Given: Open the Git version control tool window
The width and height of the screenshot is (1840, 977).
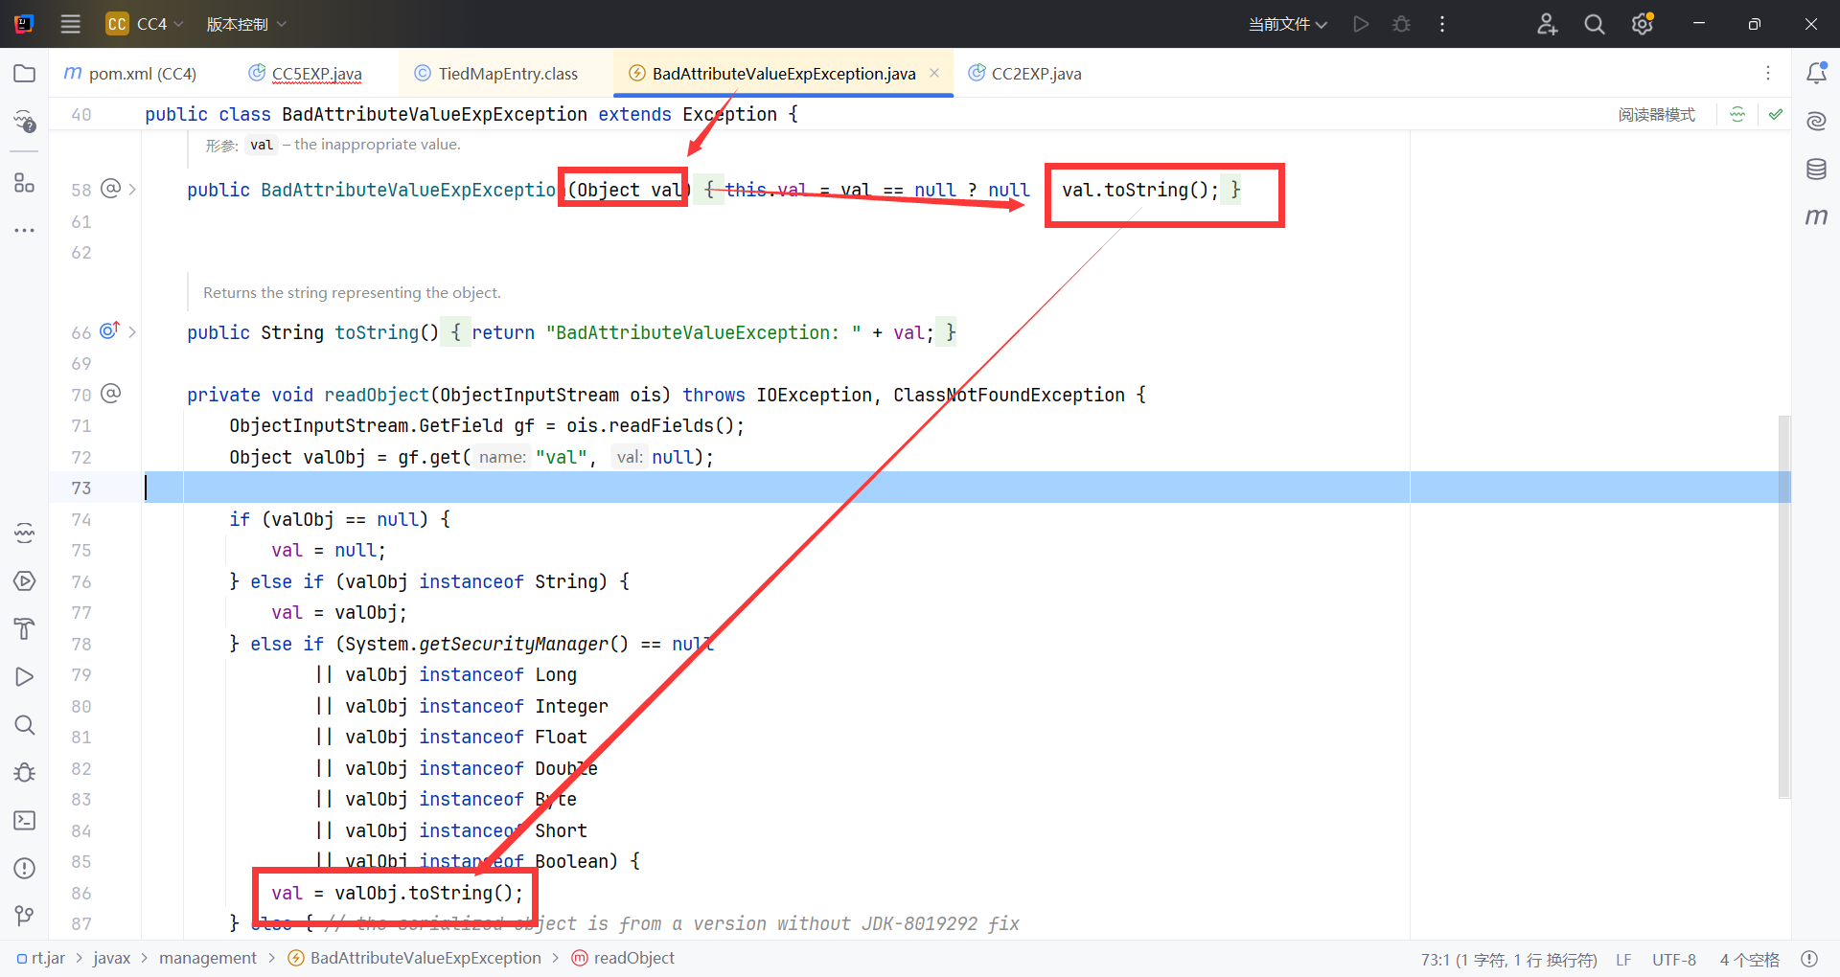Looking at the screenshot, I should (25, 916).
